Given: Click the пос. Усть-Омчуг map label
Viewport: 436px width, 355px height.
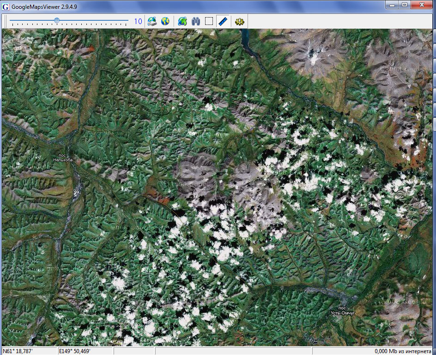Looking at the screenshot, I should point(342,310).
